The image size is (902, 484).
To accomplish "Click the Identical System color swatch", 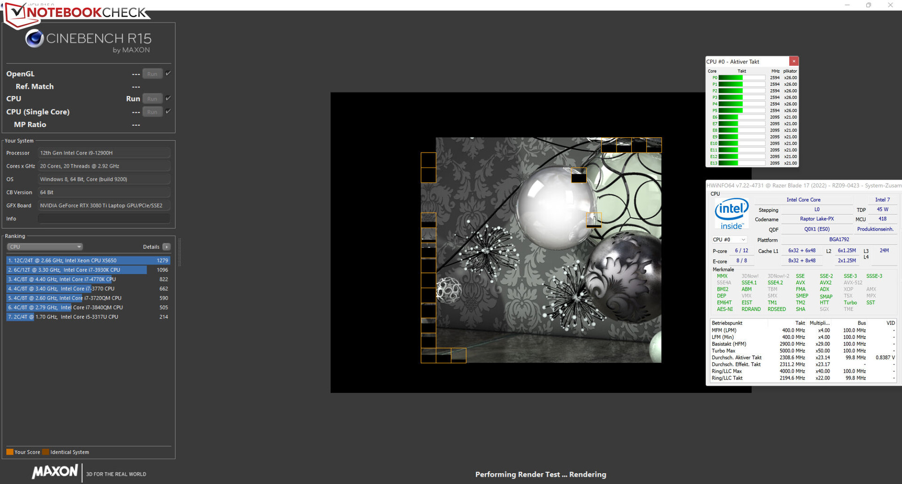I will click(x=46, y=452).
